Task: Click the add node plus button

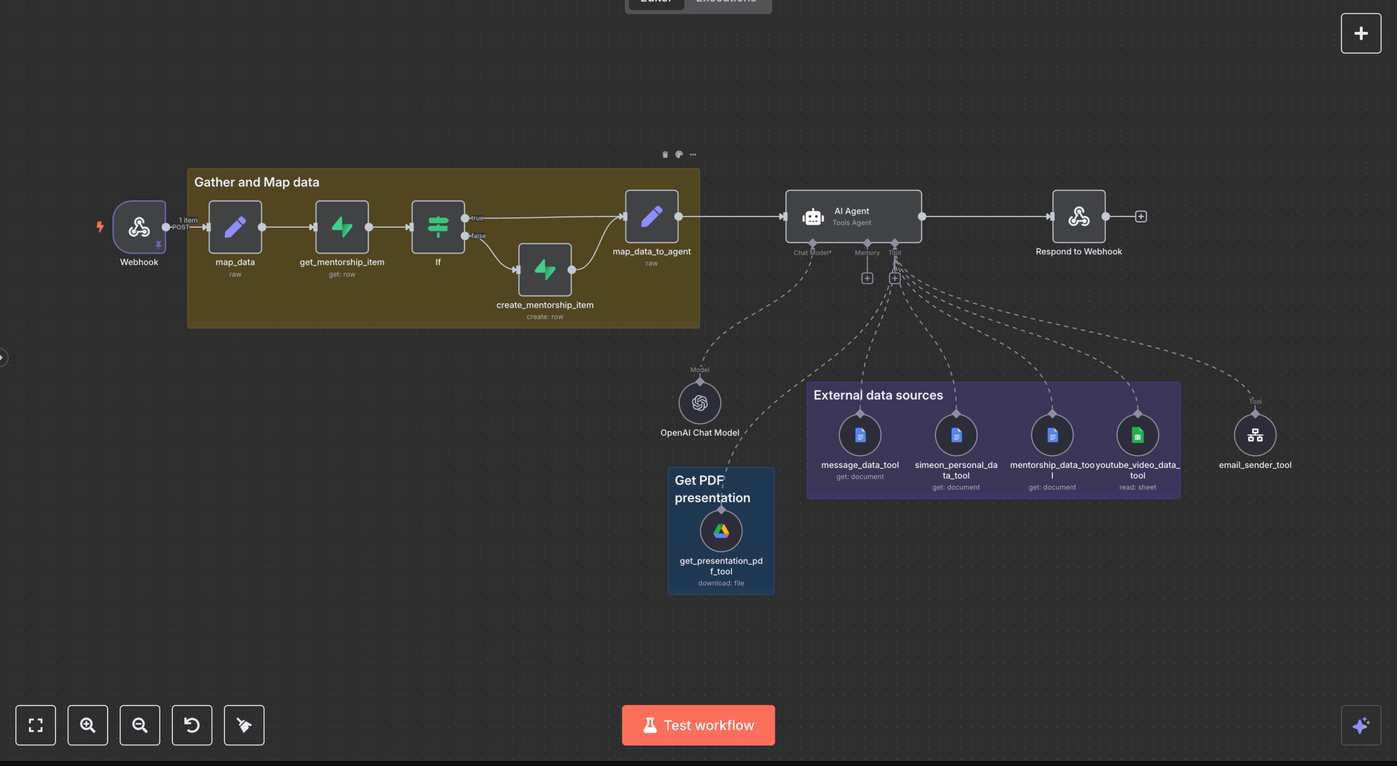Action: [1361, 34]
